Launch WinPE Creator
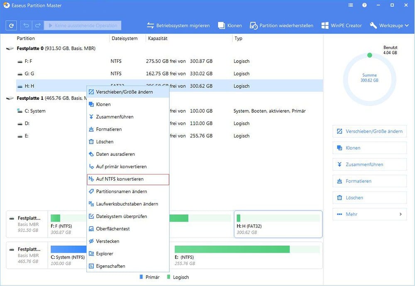Image resolution: width=415 pixels, height=286 pixels. [341, 26]
